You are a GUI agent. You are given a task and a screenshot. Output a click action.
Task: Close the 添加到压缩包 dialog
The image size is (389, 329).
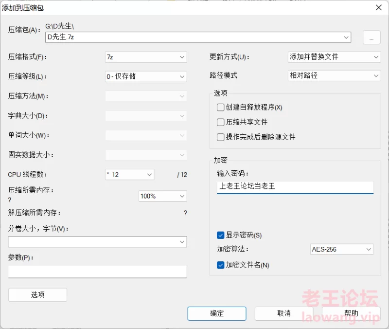pos(379,8)
